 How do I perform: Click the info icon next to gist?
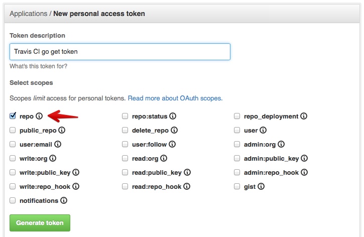[x=261, y=187]
